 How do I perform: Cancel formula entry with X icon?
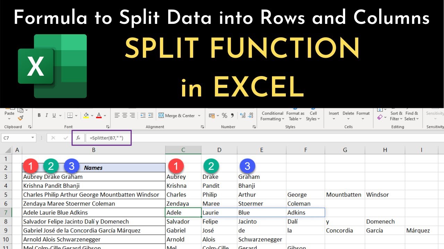[53, 138]
